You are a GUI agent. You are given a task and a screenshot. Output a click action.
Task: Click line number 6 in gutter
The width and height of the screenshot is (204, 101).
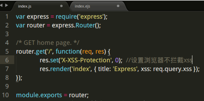pos(7,60)
